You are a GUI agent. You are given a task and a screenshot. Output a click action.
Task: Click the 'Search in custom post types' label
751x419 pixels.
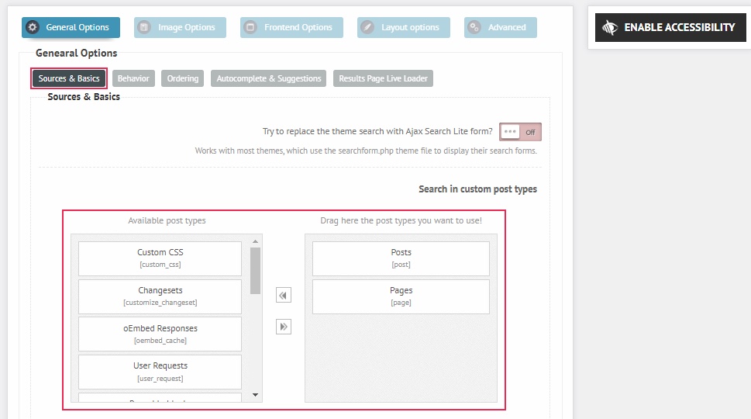(477, 189)
